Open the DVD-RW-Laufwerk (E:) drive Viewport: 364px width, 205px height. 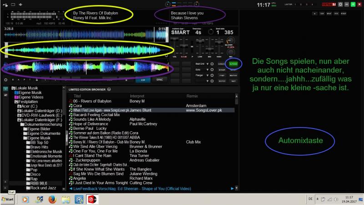pyautogui.click(x=40, y=115)
